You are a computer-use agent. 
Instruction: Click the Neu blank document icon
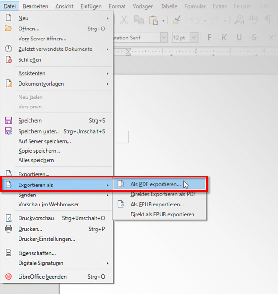[x=9, y=18]
